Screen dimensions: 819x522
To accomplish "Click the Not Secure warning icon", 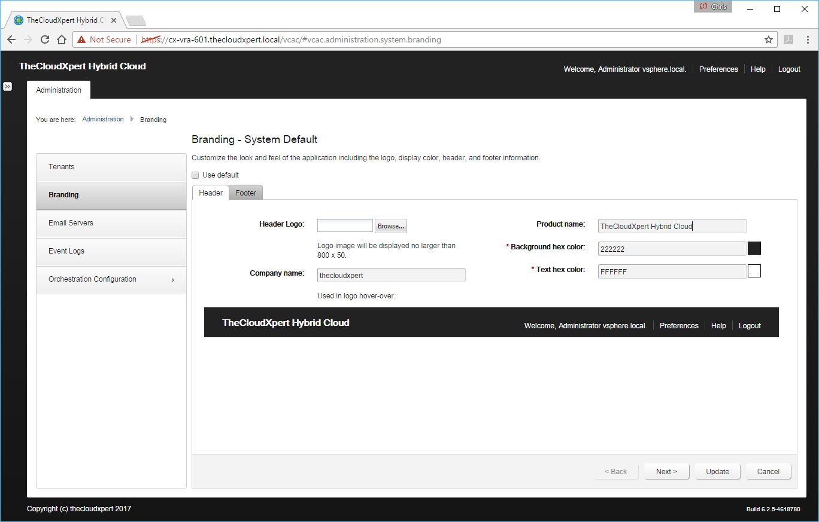I will 81,39.
